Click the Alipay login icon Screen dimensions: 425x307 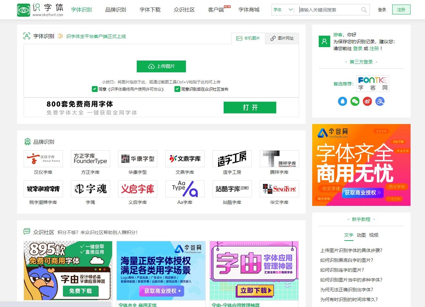coord(380,101)
